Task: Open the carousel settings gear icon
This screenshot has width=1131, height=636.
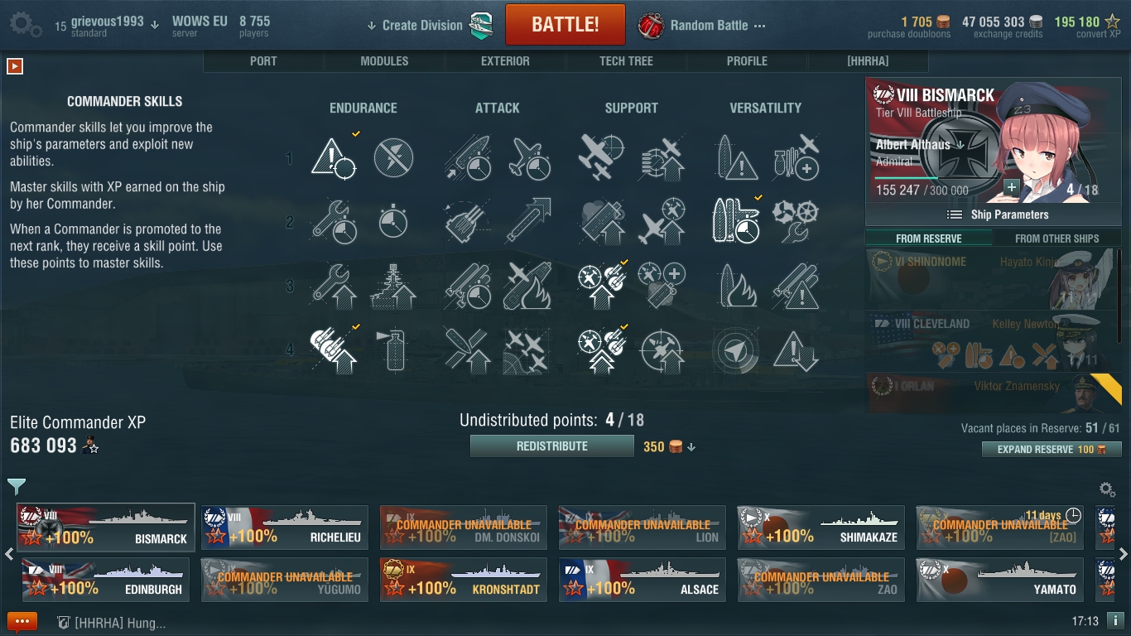Action: [x=1106, y=489]
